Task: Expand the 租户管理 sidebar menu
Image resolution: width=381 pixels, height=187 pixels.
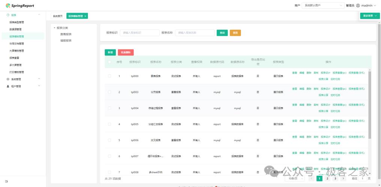Action: tap(23, 86)
